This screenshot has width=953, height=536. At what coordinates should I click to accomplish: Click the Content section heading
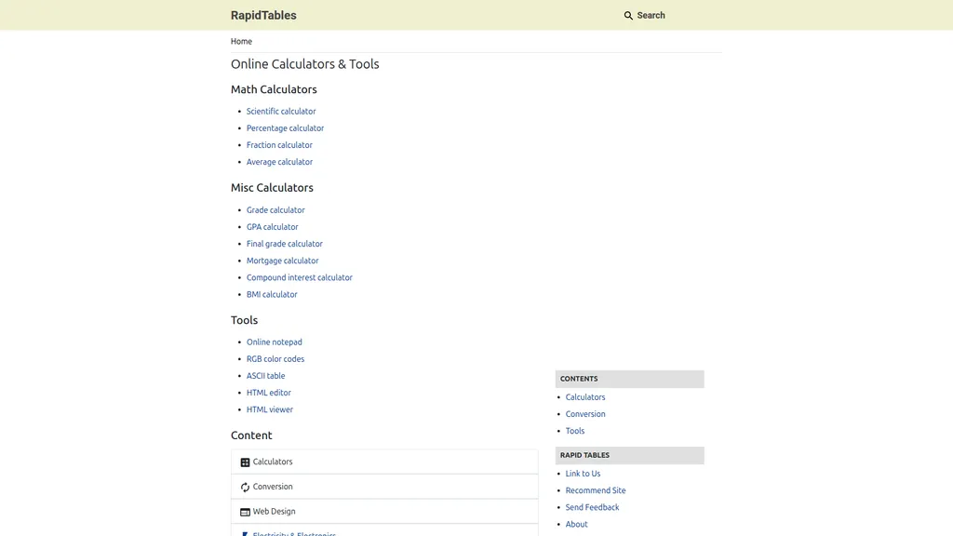pos(251,435)
